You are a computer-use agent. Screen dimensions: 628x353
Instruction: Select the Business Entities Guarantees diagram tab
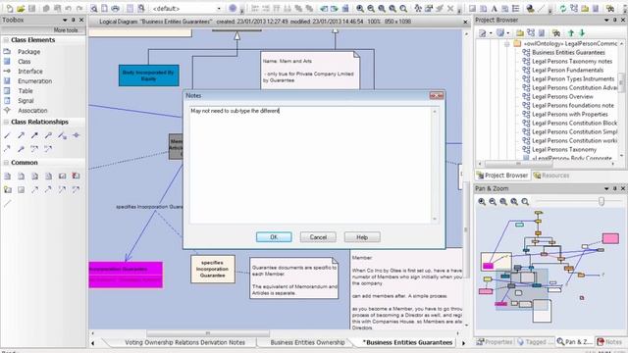(407, 342)
